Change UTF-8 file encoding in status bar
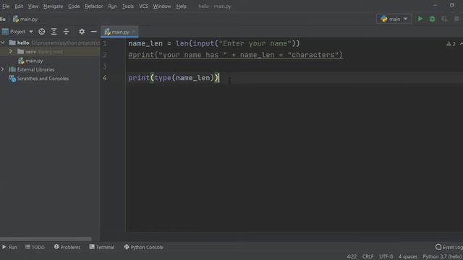This screenshot has height=260, width=463. point(386,256)
